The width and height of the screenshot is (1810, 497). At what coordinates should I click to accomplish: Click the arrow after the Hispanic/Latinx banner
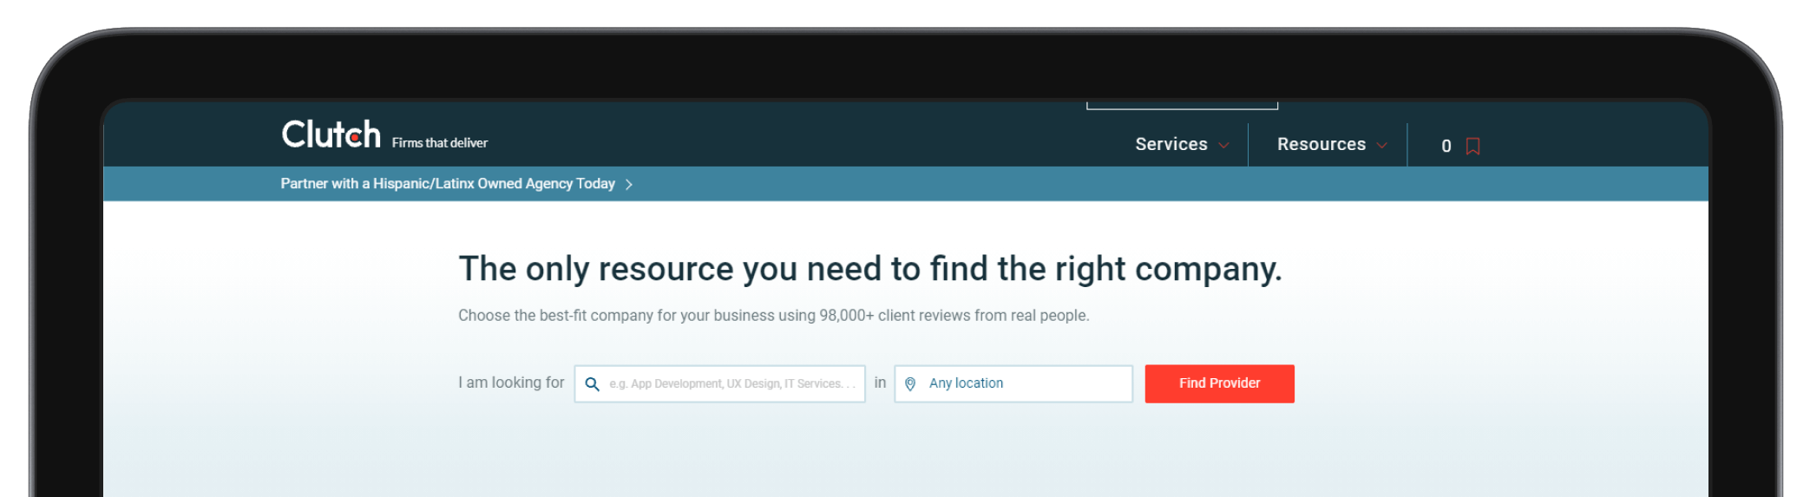629,184
